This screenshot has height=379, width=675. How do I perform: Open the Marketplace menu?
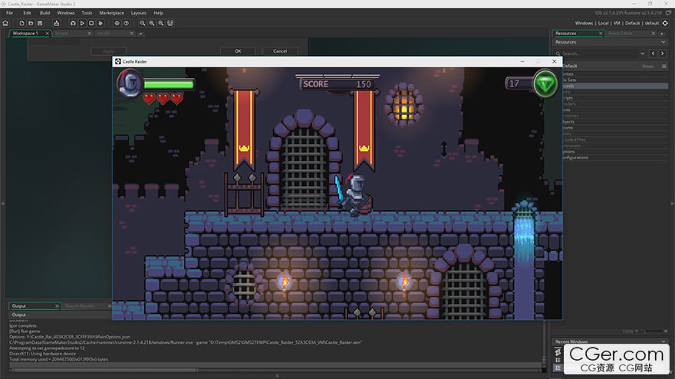click(x=111, y=13)
